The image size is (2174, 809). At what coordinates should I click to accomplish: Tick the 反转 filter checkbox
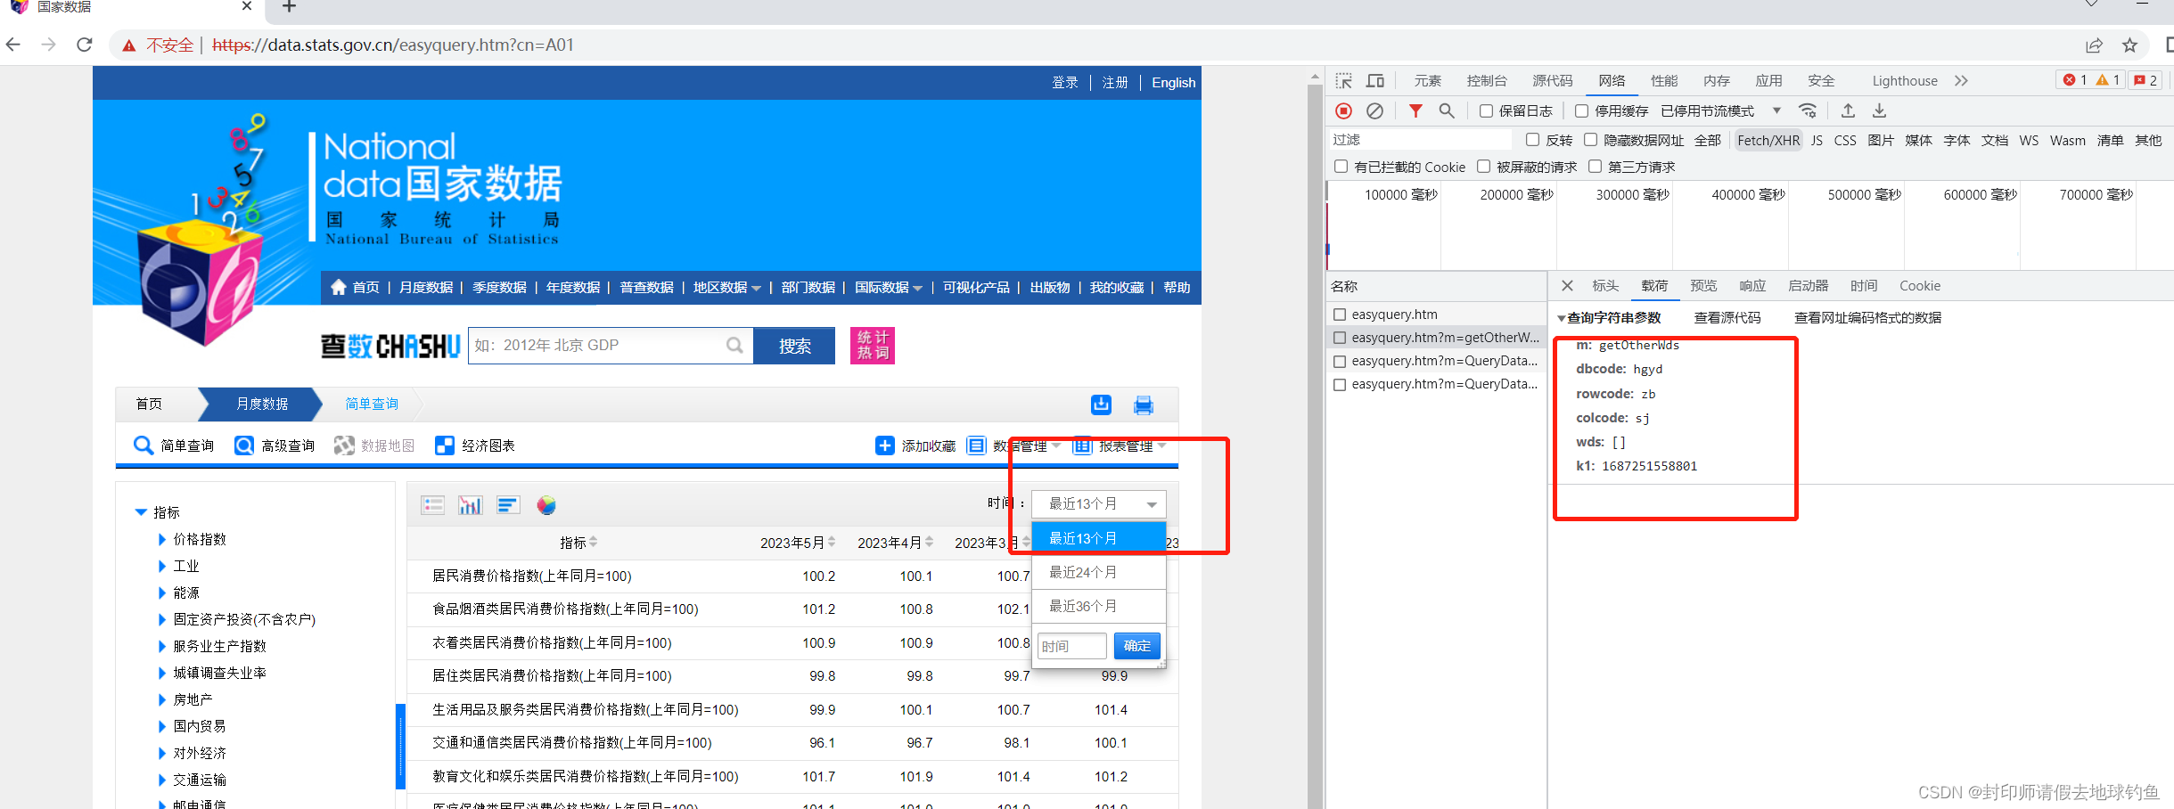(1532, 140)
